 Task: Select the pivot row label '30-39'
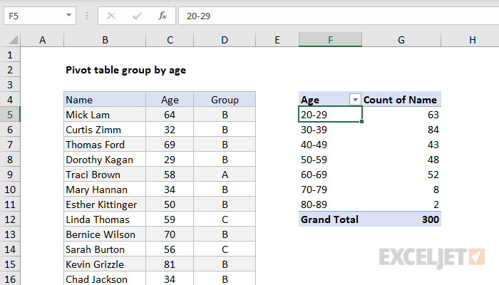pos(330,130)
